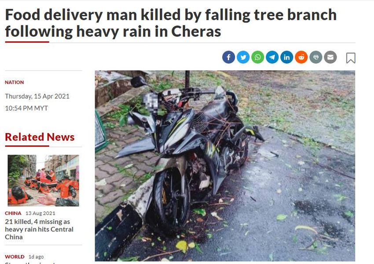This screenshot has width=374, height=264.
Task: Click the 13 Aug 2021 story date
Action: coord(40,213)
